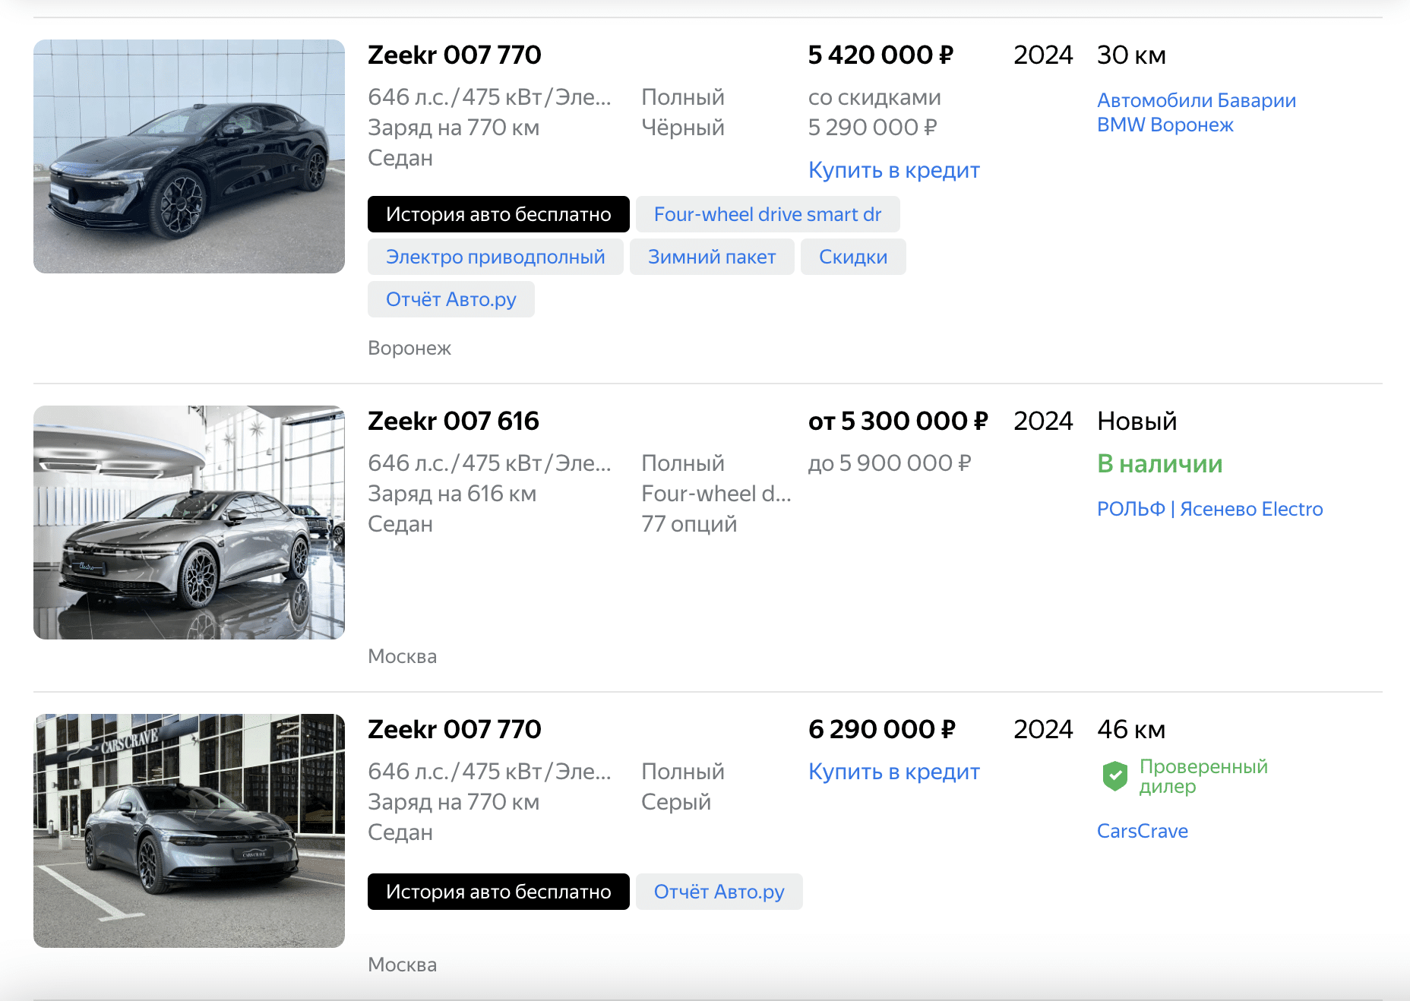The height and width of the screenshot is (1001, 1410).
Task: Click the green verified dealer shield icon
Action: click(1114, 776)
